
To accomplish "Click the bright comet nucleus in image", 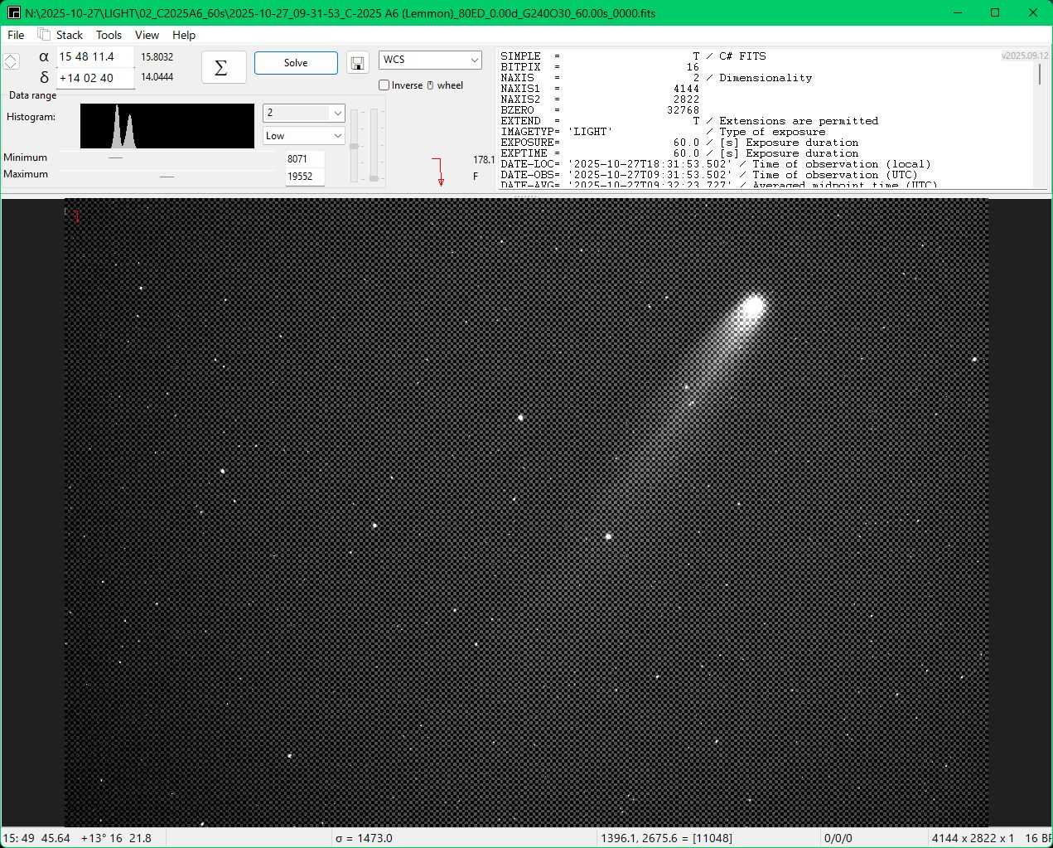I will point(753,307).
